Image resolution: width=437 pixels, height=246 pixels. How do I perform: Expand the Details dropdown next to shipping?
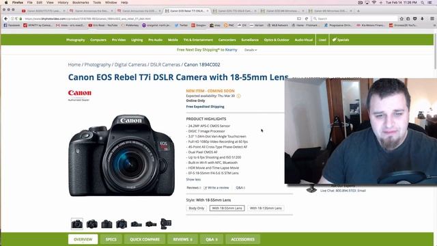pos(251,50)
